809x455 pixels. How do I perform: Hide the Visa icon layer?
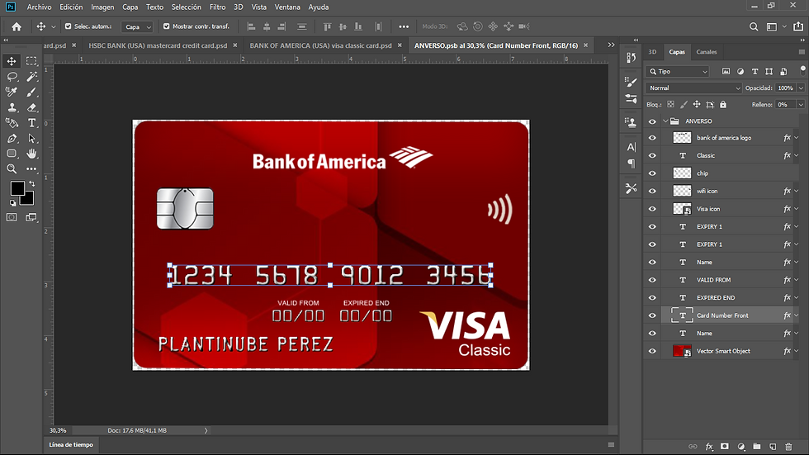click(652, 209)
